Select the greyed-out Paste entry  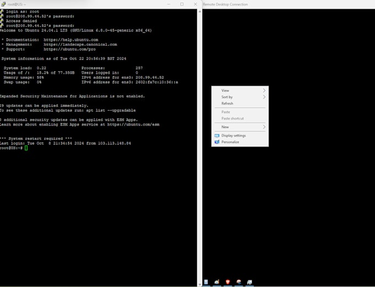(x=240, y=112)
